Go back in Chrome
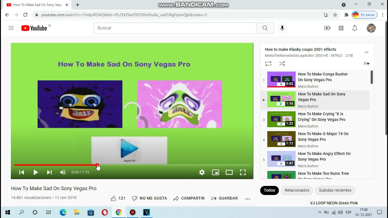This screenshot has width=388, height=218. click(7, 15)
